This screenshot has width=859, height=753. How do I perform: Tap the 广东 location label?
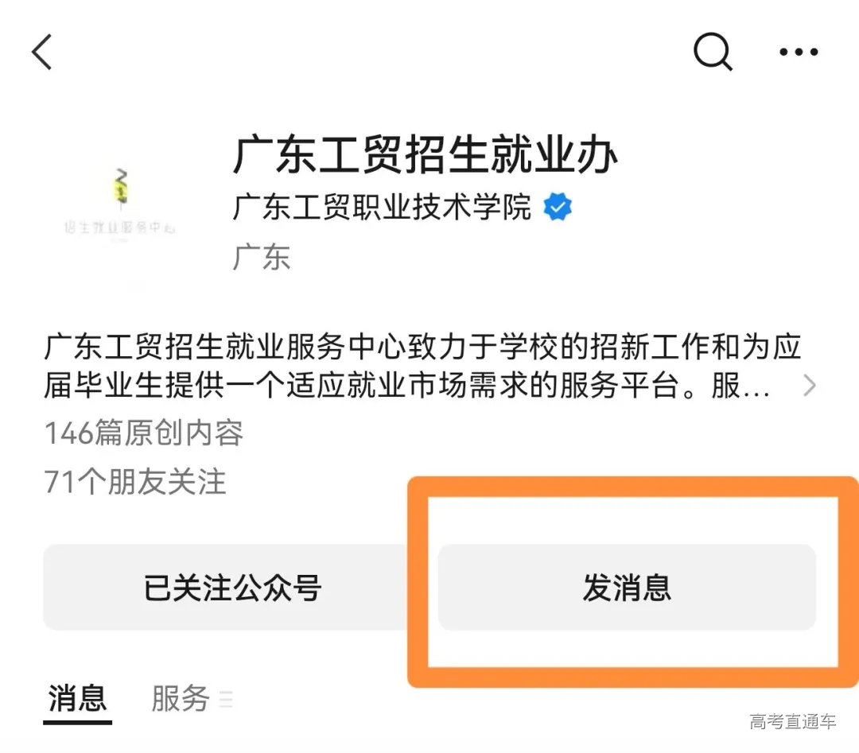coord(262,256)
